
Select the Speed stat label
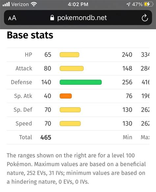(24, 124)
